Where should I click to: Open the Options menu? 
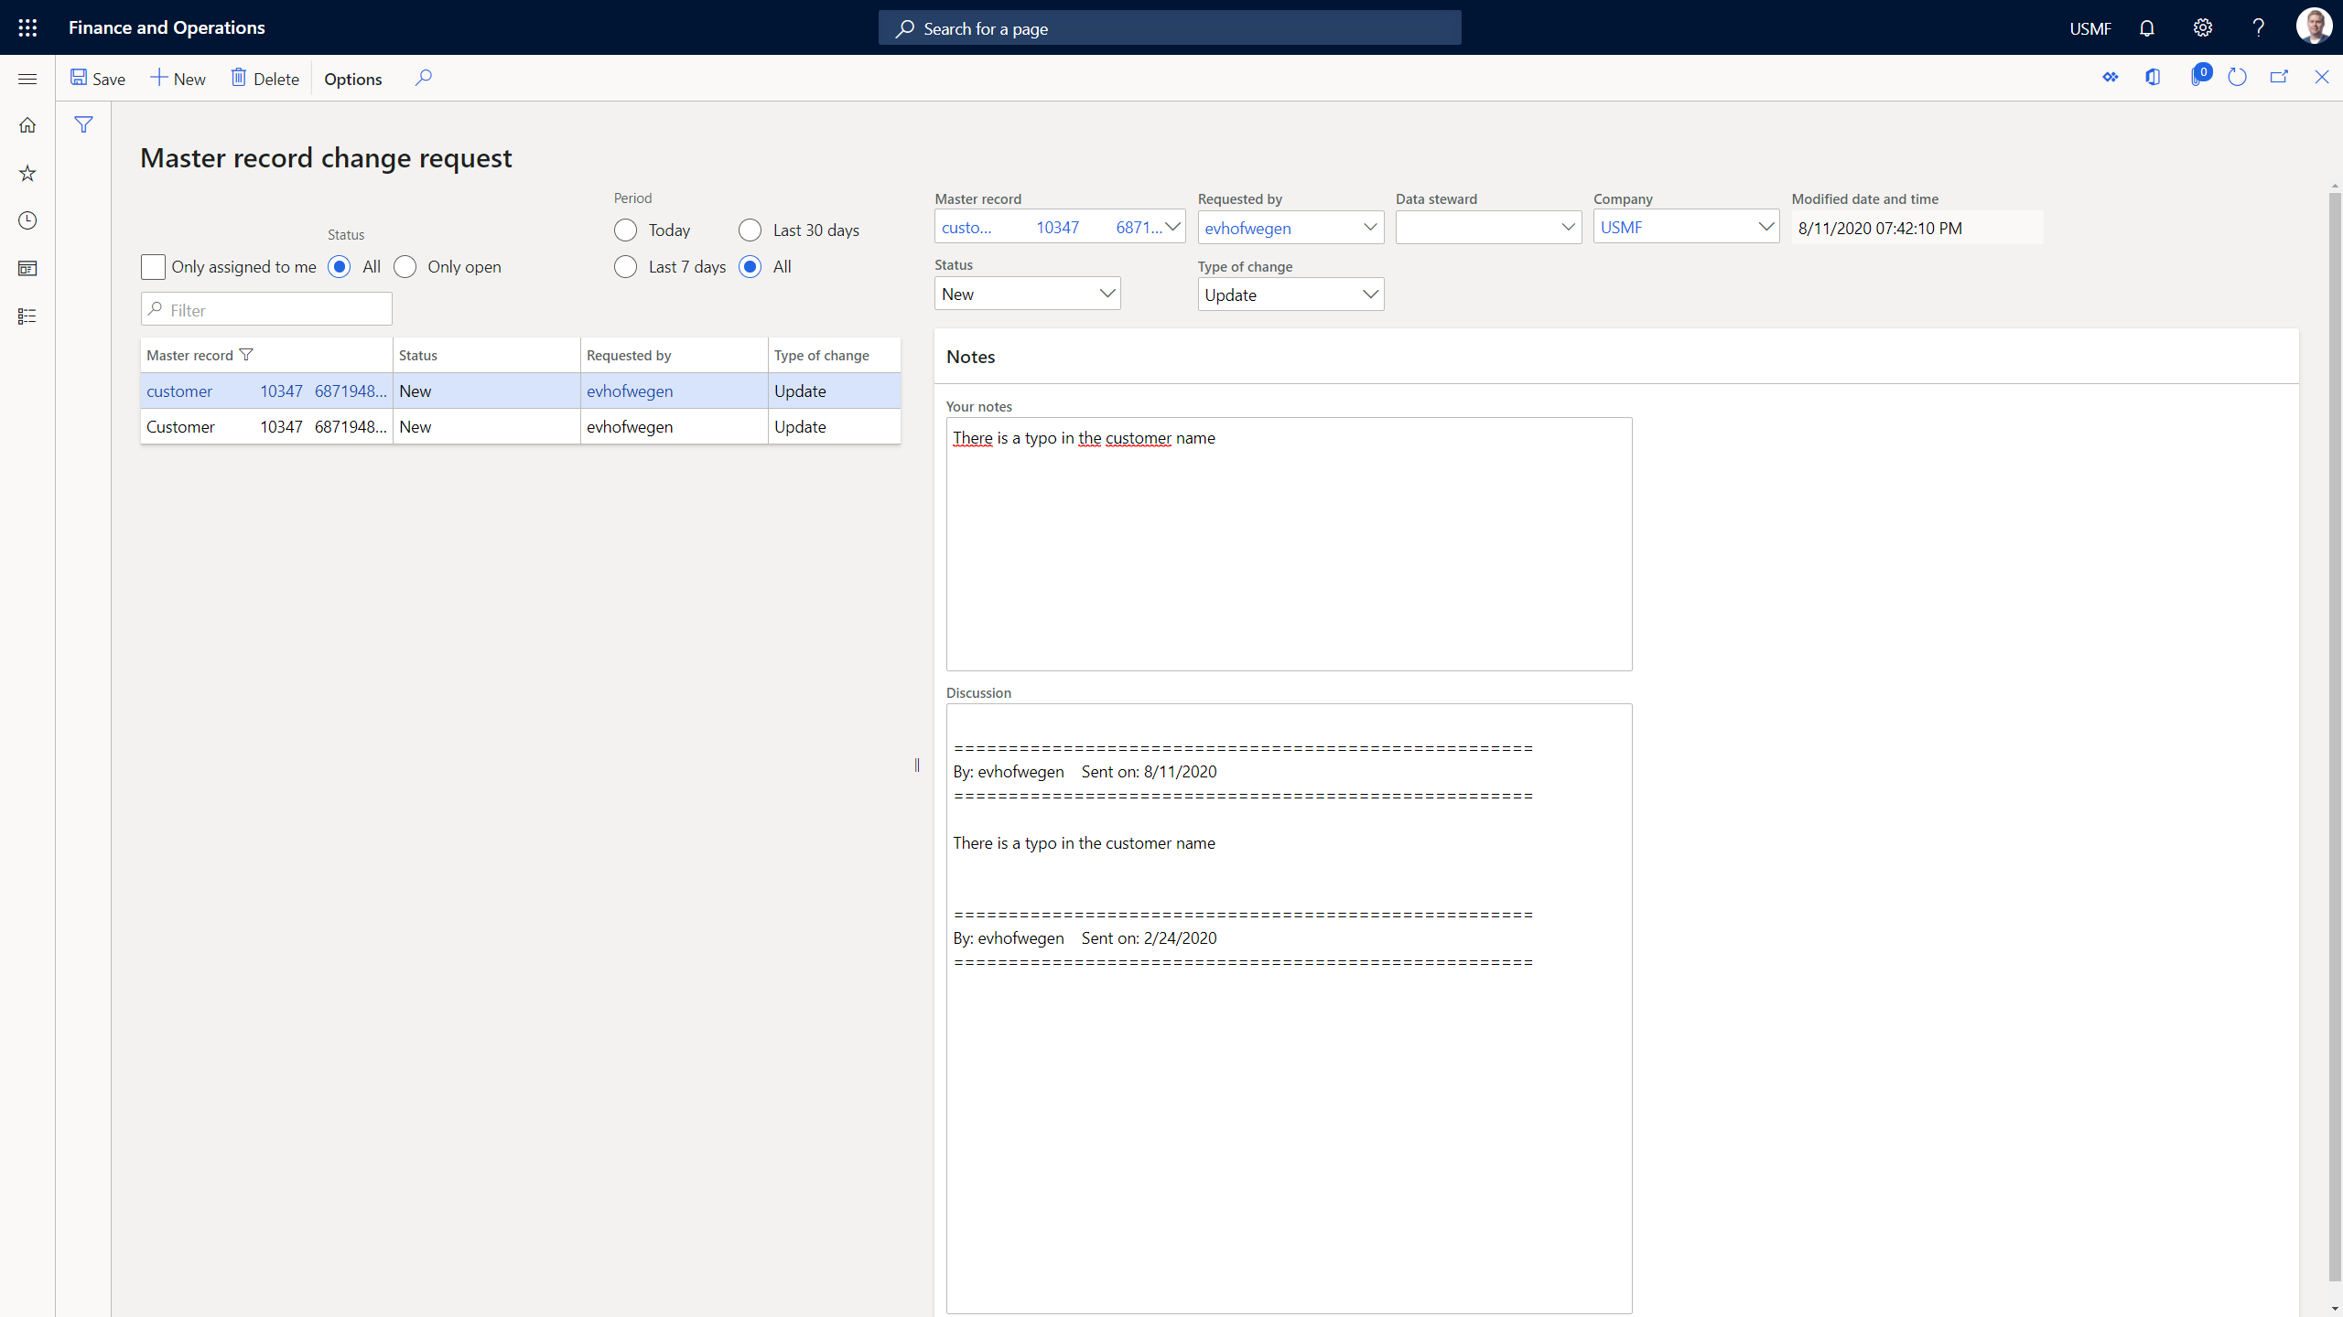351,79
